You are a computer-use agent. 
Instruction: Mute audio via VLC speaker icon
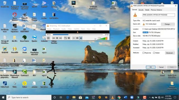pyautogui.click(x=95, y=39)
